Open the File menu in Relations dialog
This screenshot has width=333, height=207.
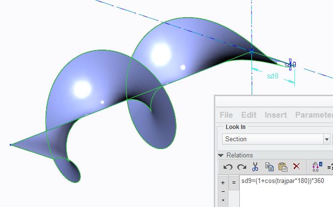[x=226, y=115]
